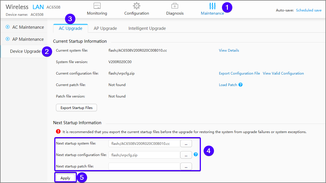This screenshot has height=183, width=326.
Task: Click the Next startup patch file field
Action: [x=144, y=166]
